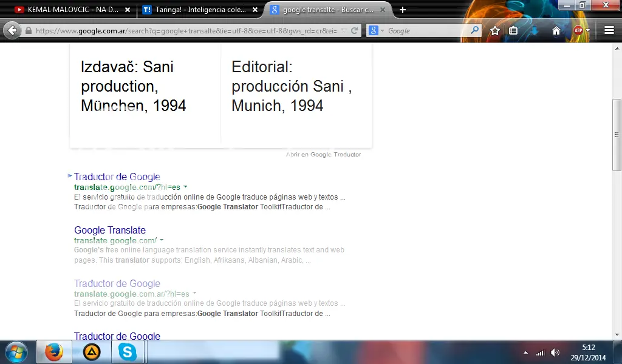Close the google transalte tab
Screen dimensions: 622x364
[x=383, y=10]
